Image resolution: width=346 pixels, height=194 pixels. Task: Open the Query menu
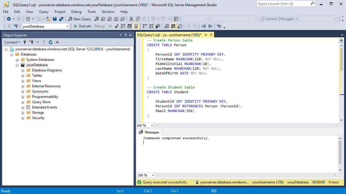44,12
